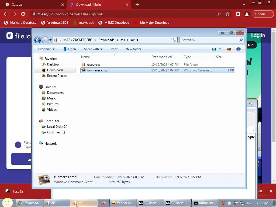
Task: Switch to the Download | file.io tab
Action: coord(99,5)
